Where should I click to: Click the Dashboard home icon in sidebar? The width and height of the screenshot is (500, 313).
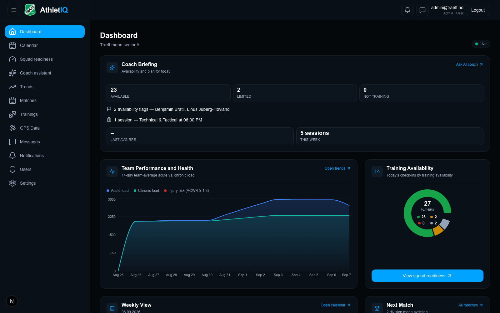[12, 32]
